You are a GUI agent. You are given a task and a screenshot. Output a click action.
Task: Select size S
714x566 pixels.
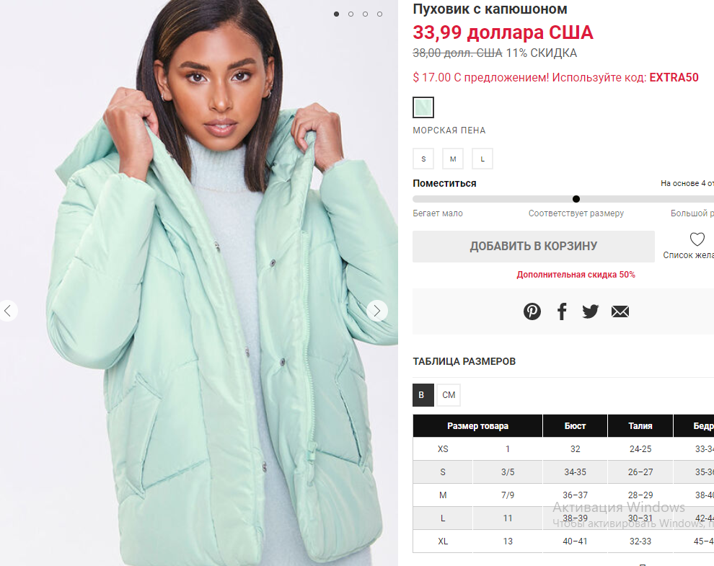point(423,159)
